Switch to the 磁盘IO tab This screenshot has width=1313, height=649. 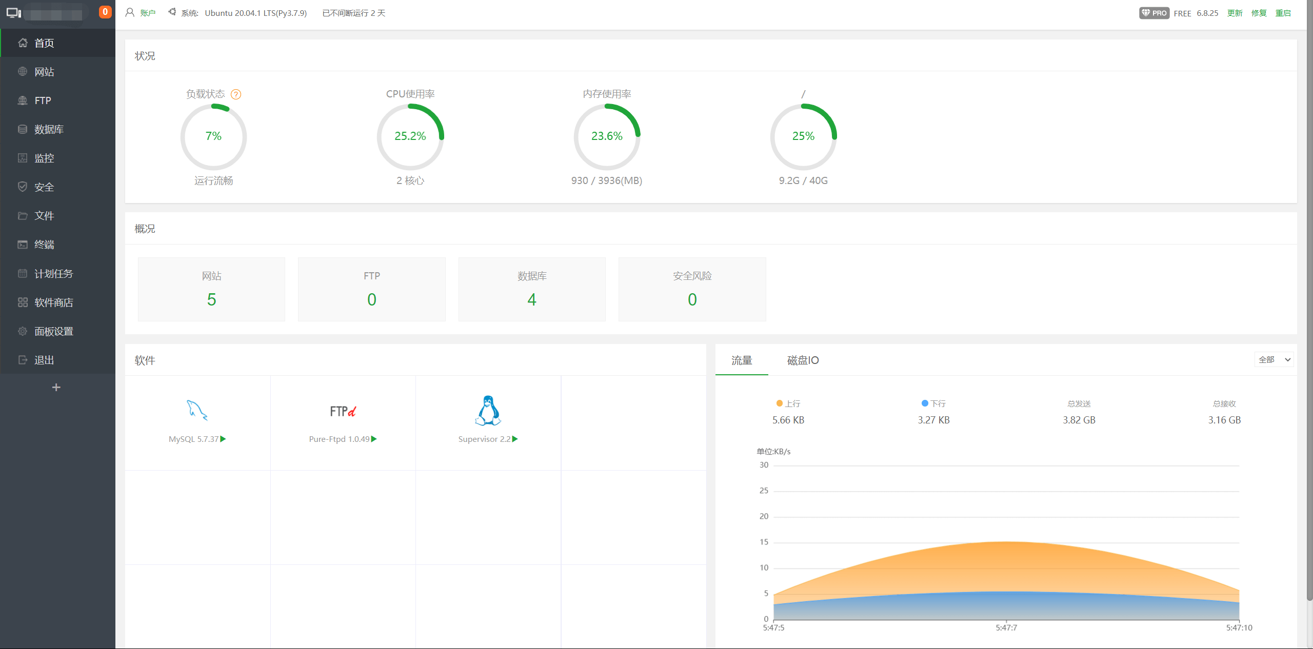pyautogui.click(x=803, y=360)
